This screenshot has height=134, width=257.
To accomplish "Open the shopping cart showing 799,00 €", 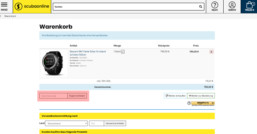I will click(x=249, y=7).
